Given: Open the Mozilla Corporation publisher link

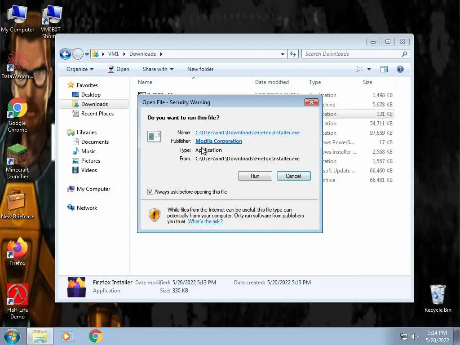Looking at the screenshot, I should [x=219, y=141].
